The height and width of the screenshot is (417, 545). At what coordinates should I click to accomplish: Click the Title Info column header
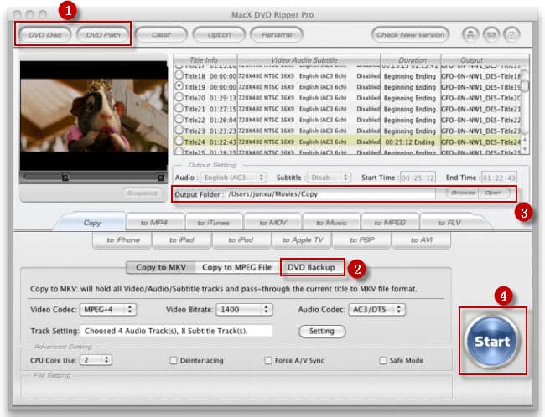(205, 59)
